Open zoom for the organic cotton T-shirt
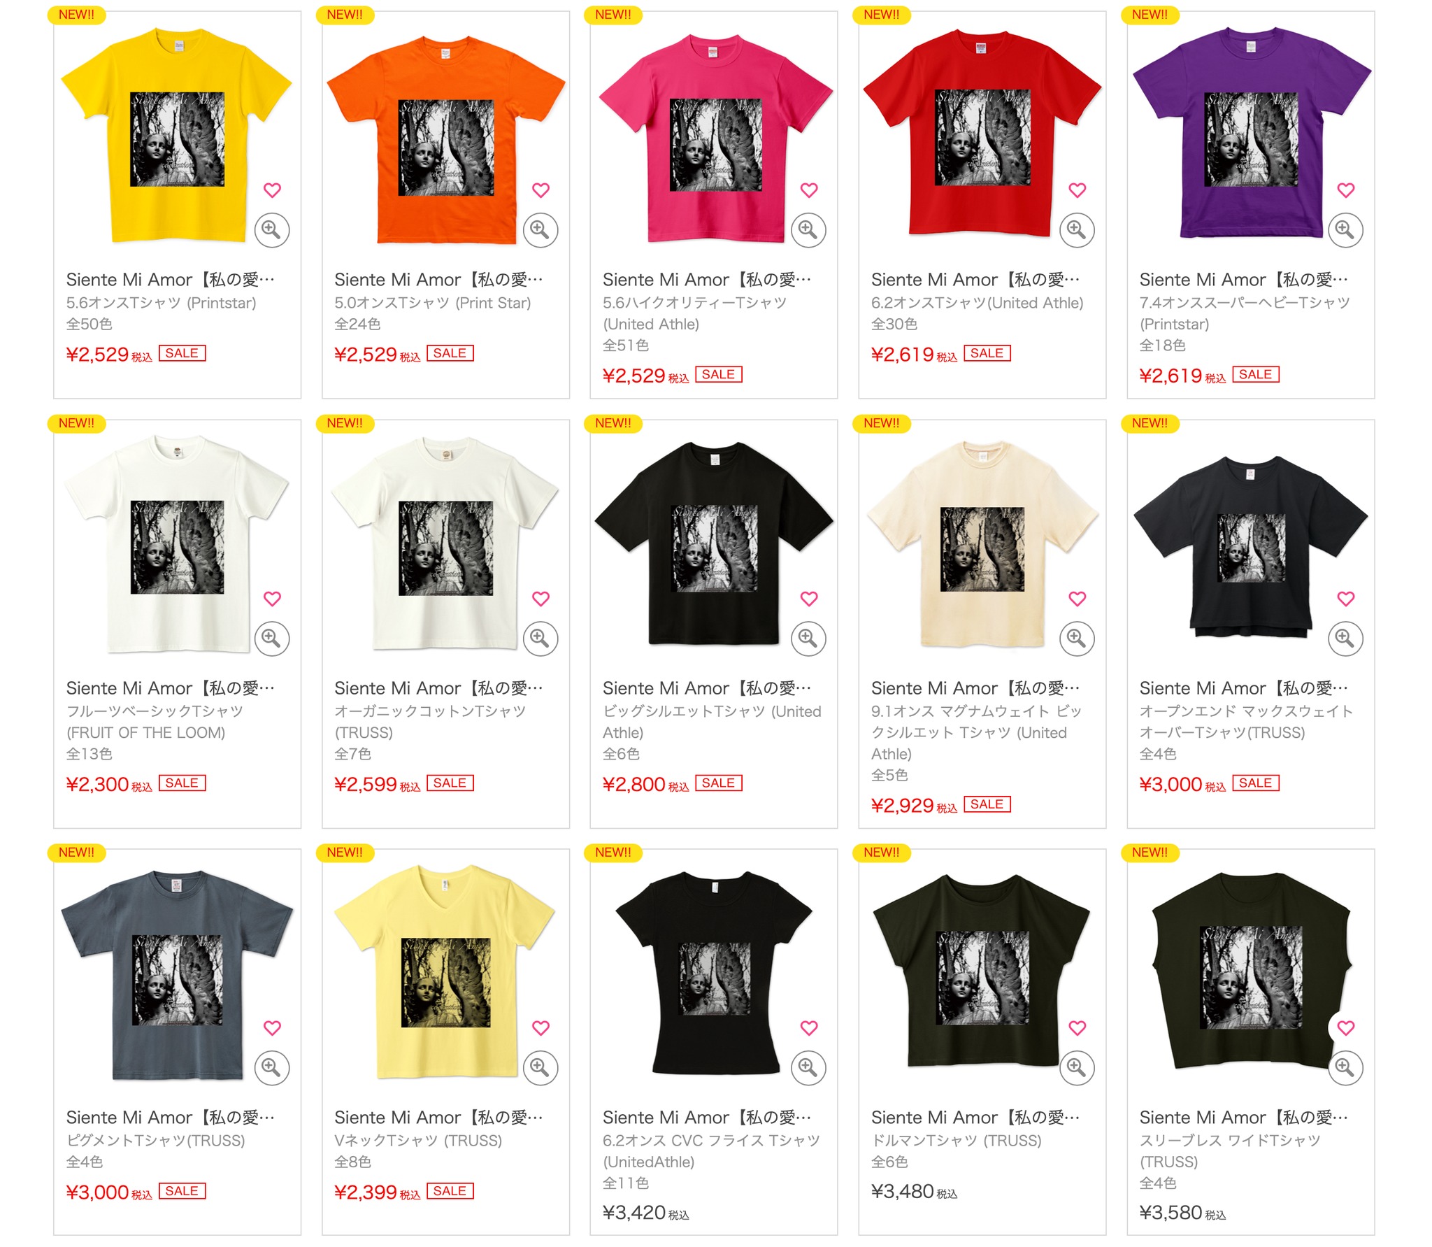The height and width of the screenshot is (1247, 1432). pos(540,639)
